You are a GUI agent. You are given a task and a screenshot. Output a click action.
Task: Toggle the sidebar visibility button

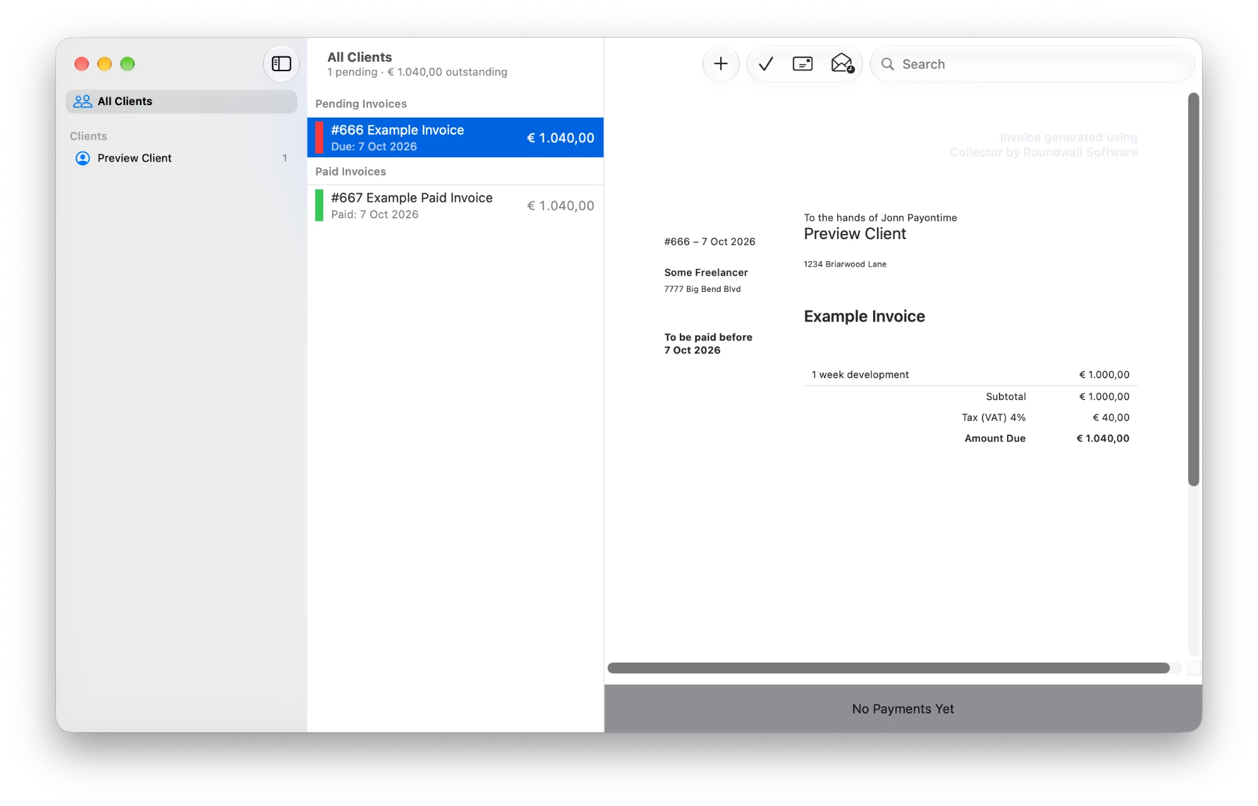pyautogui.click(x=281, y=64)
